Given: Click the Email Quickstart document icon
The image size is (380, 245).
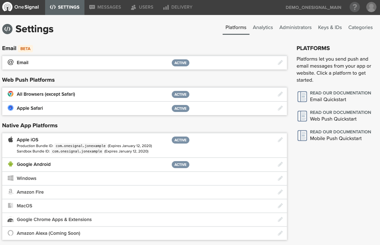Looking at the screenshot, I should 302,97.
